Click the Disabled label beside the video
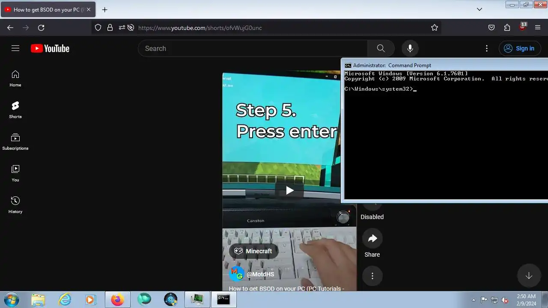Viewport: 548px width, 308px height. click(x=372, y=217)
